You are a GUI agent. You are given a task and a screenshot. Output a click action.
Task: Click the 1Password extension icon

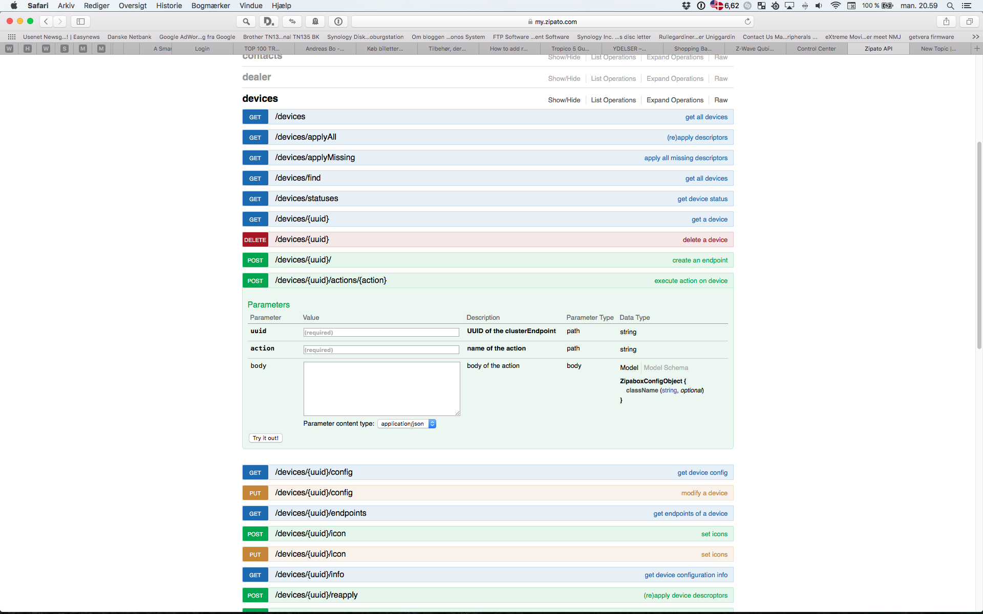pos(338,21)
